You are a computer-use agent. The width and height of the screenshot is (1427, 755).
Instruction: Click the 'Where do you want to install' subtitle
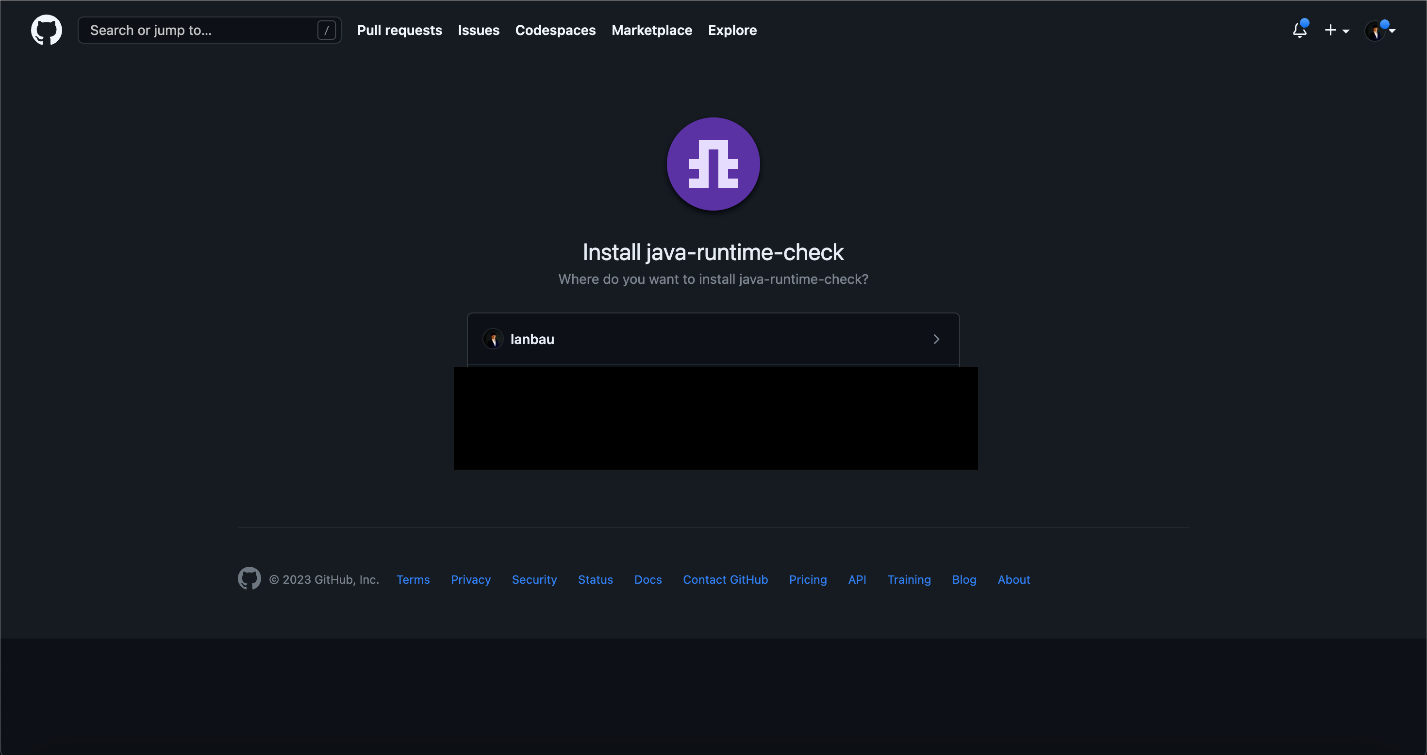713,279
